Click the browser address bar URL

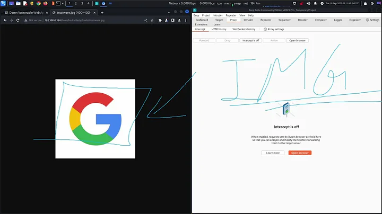click(75, 21)
